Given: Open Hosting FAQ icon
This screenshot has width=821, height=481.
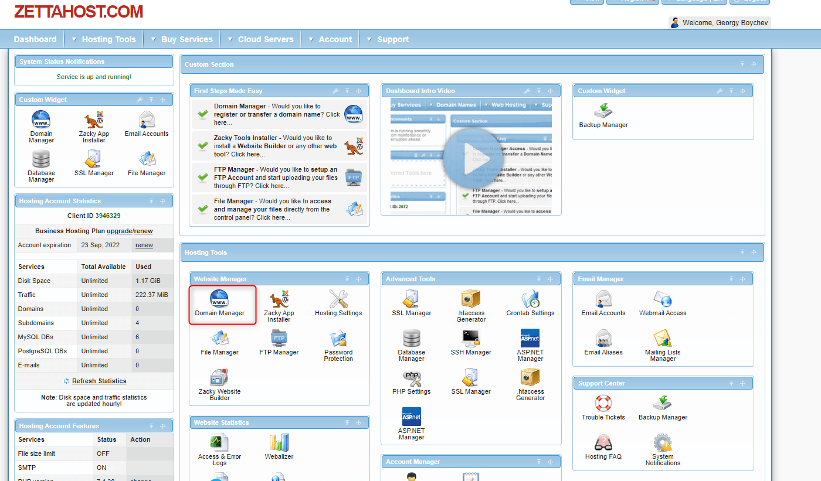Looking at the screenshot, I should pos(603,447).
